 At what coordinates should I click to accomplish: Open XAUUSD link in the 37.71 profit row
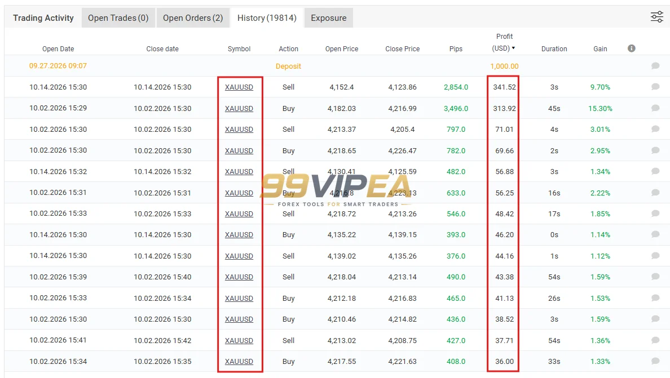(x=239, y=340)
